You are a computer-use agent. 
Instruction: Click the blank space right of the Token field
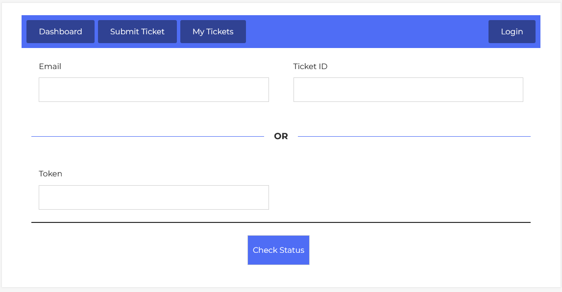pos(402,197)
